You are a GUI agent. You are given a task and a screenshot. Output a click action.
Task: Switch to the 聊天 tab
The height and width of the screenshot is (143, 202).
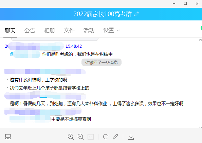pos(10,31)
